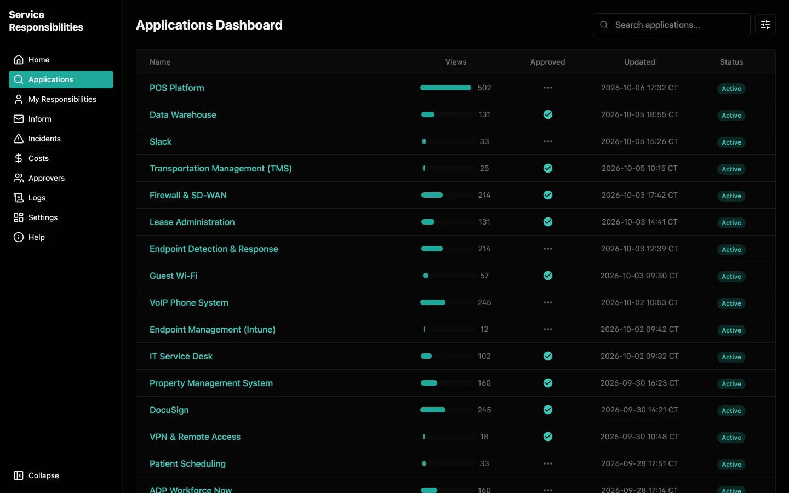The width and height of the screenshot is (789, 493).
Task: Open Transportation Management (TMS) link
Action: click(221, 168)
